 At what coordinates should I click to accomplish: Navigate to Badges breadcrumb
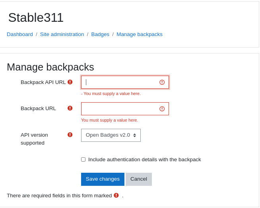point(100,34)
